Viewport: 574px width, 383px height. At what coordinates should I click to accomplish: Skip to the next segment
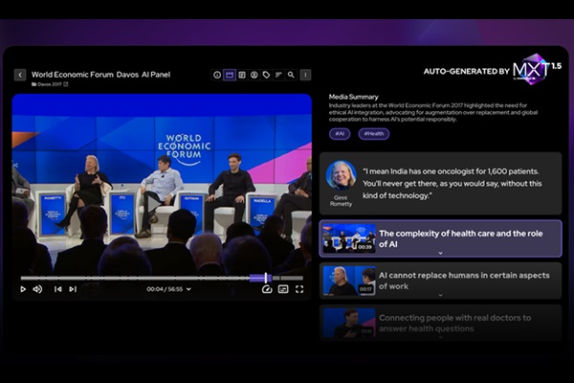pyautogui.click(x=73, y=289)
